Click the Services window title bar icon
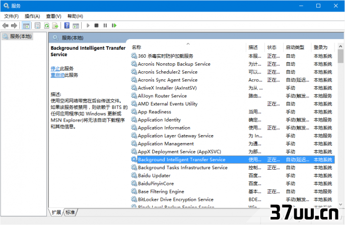This screenshot has height=225, width=345. tap(6, 6)
